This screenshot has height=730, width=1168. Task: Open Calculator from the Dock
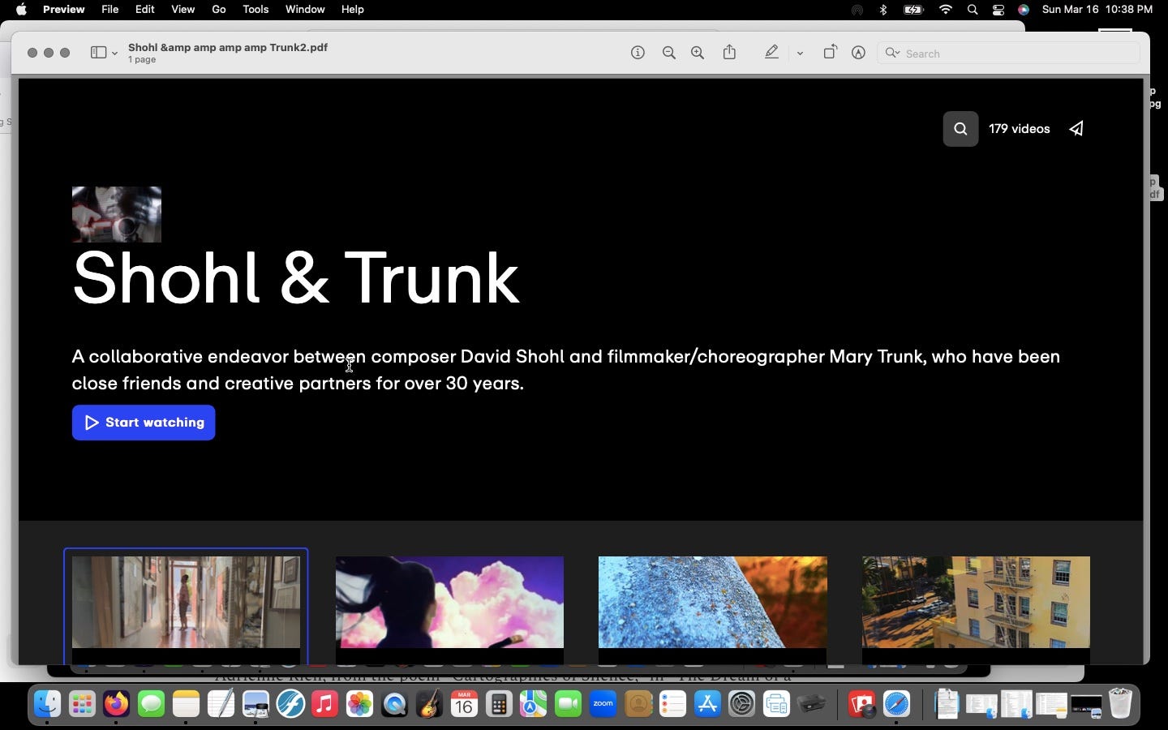499,704
